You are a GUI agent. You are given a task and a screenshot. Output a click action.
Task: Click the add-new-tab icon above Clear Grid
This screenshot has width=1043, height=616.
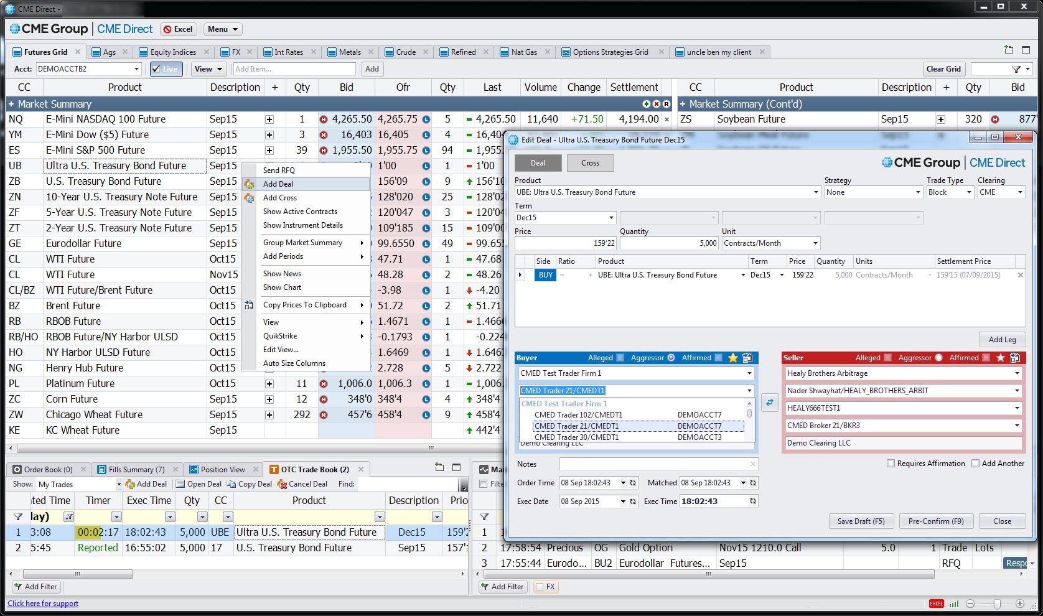(1009, 50)
